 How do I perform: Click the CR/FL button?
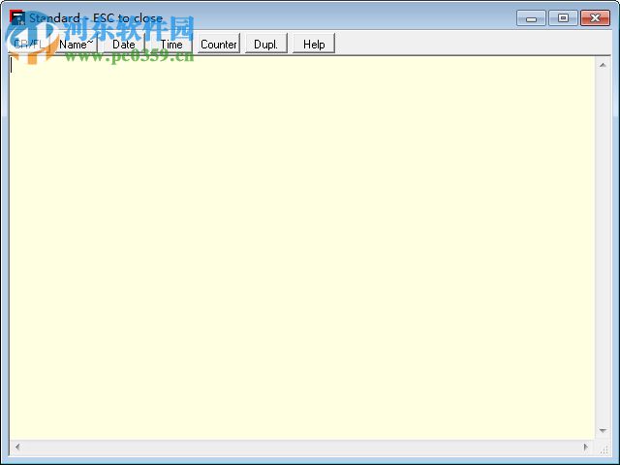(x=29, y=44)
